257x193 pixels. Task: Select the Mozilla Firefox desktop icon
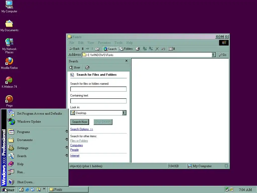pos(9,63)
